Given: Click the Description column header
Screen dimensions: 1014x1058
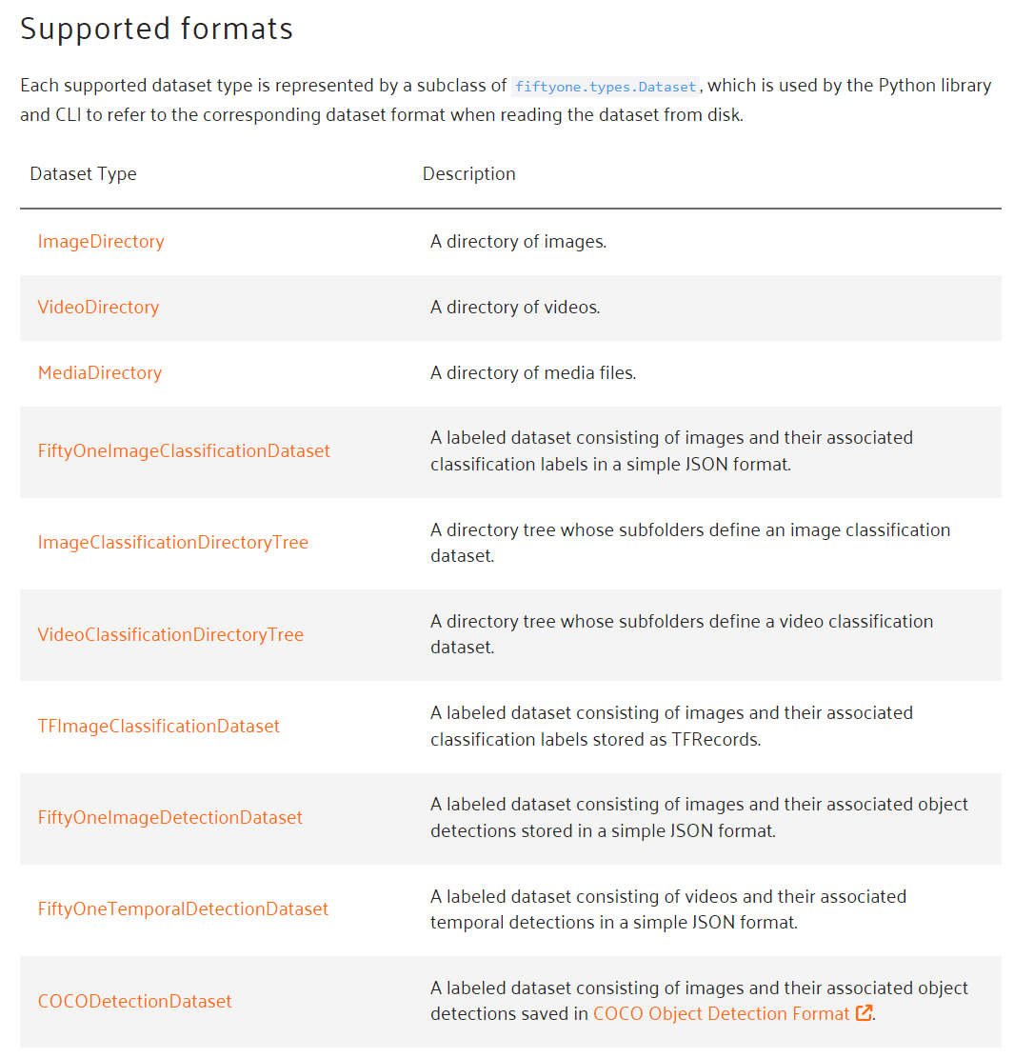Looking at the screenshot, I should [x=469, y=174].
